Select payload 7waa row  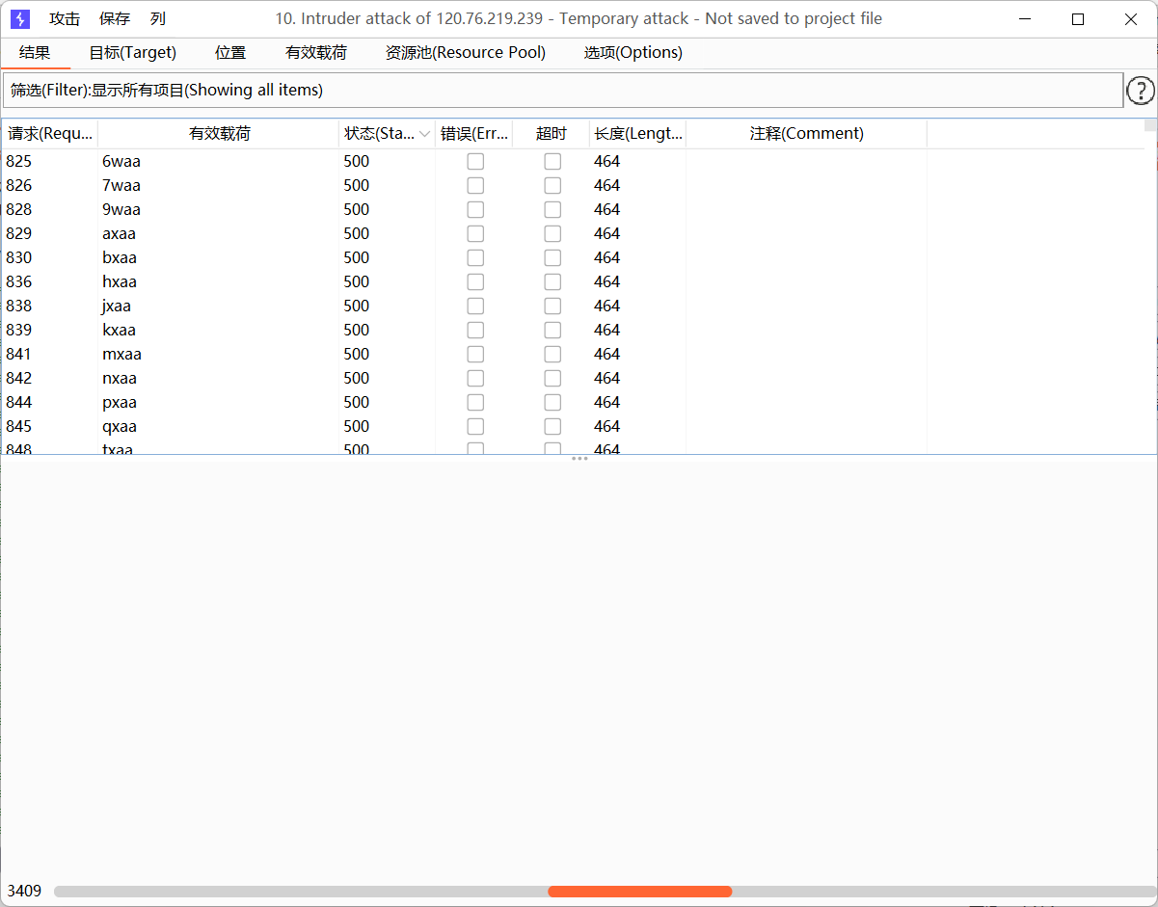pyautogui.click(x=573, y=186)
